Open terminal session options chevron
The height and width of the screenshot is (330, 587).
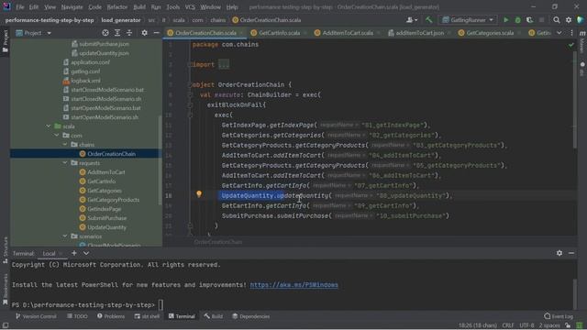[x=86, y=253]
